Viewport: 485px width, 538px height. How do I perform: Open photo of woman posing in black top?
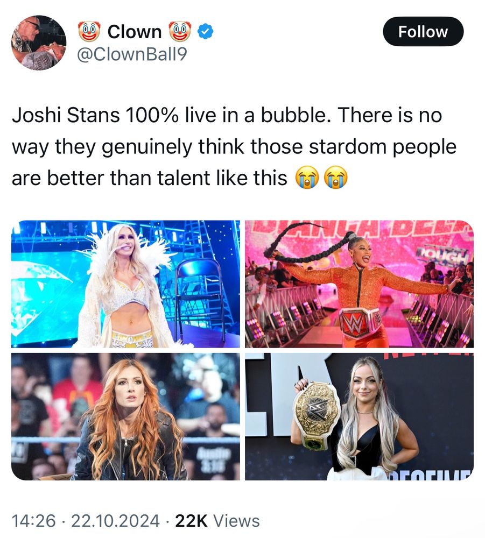coord(359,416)
